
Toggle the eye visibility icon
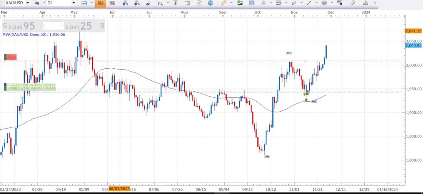199,3
